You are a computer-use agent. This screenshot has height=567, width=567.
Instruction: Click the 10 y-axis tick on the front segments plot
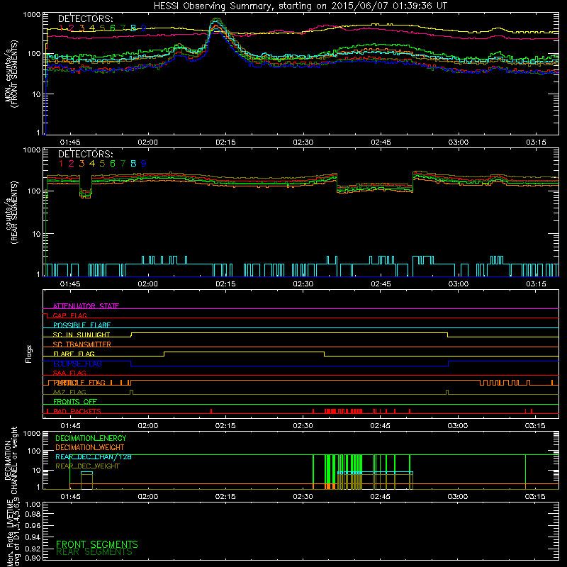coord(37,94)
